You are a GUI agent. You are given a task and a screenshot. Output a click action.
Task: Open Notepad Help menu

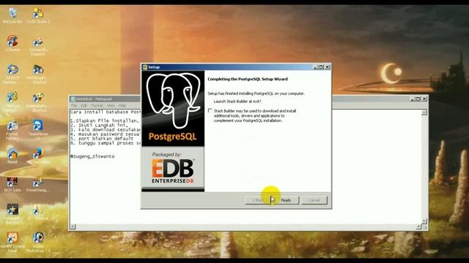(122, 105)
